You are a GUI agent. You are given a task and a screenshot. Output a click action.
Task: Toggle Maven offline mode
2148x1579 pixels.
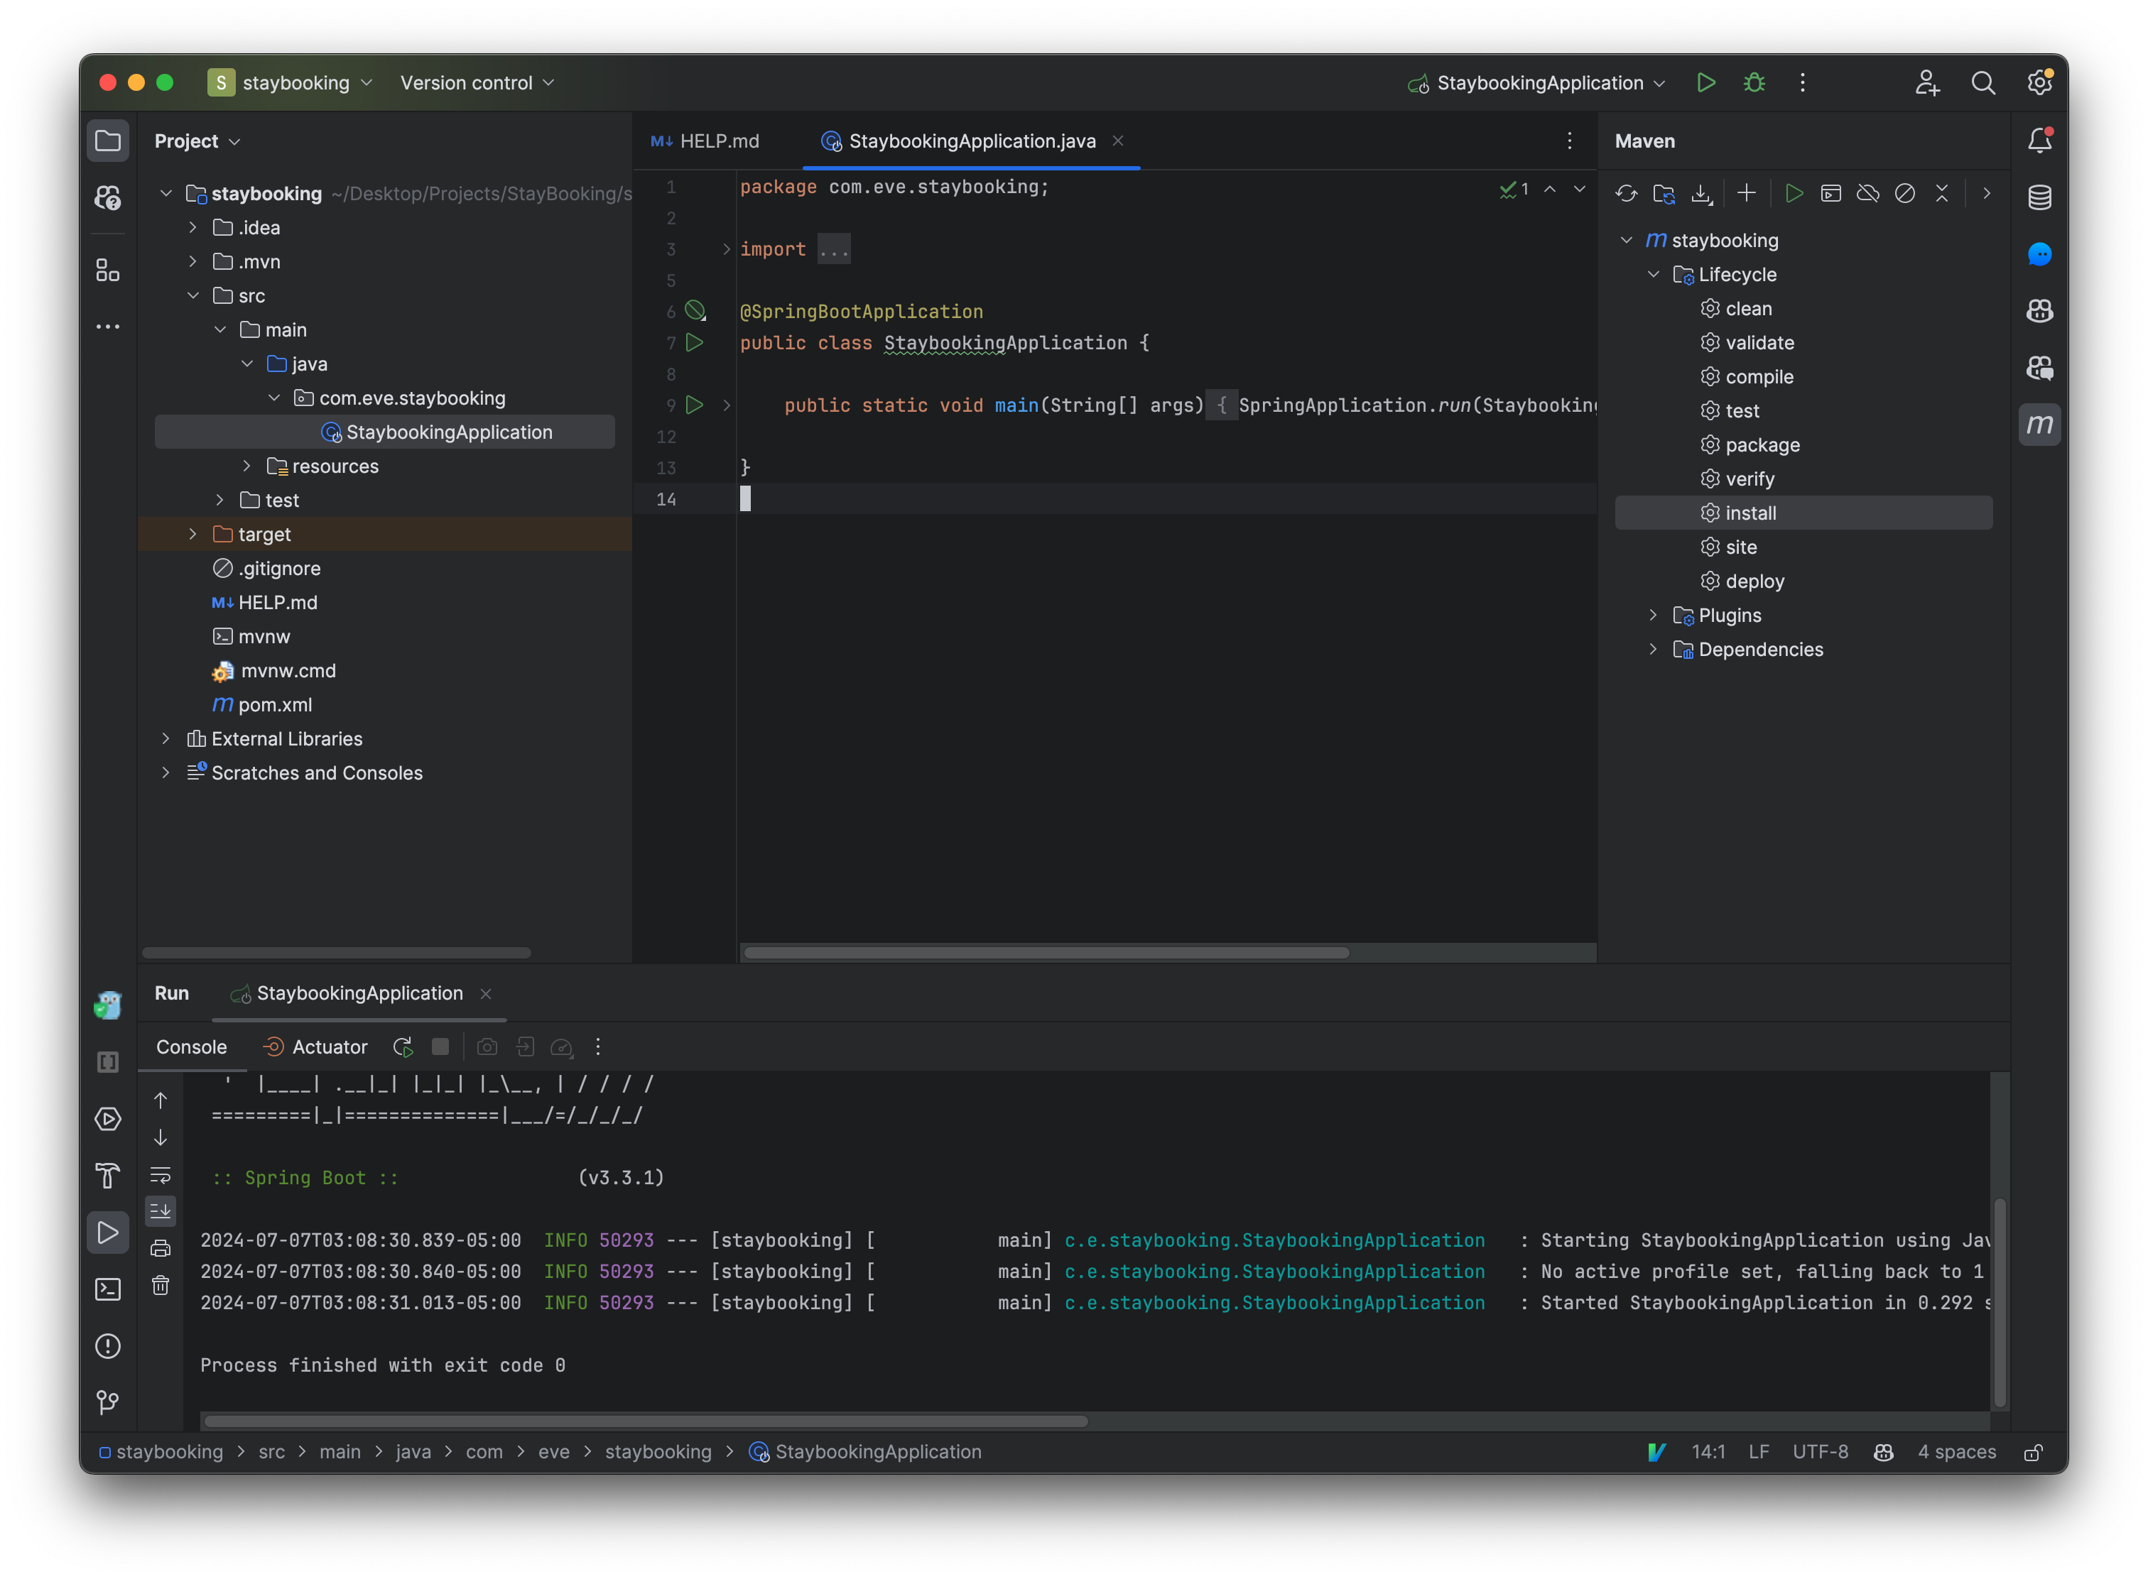pyautogui.click(x=1868, y=194)
